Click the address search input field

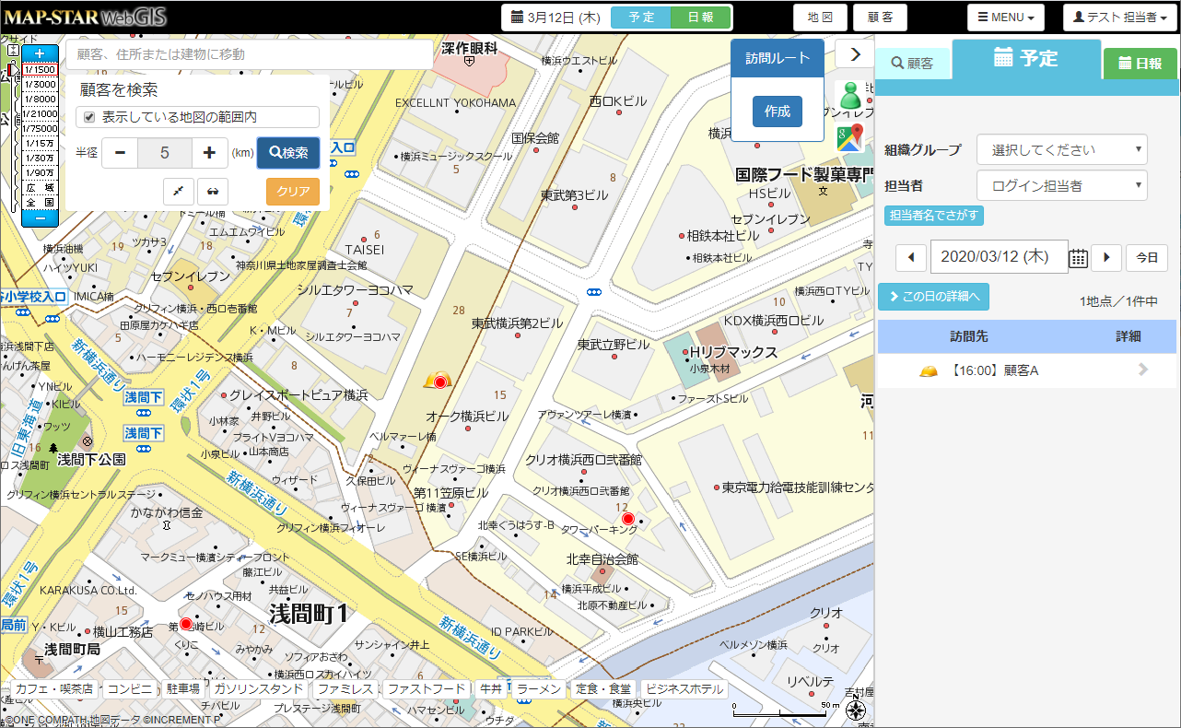pyautogui.click(x=249, y=54)
